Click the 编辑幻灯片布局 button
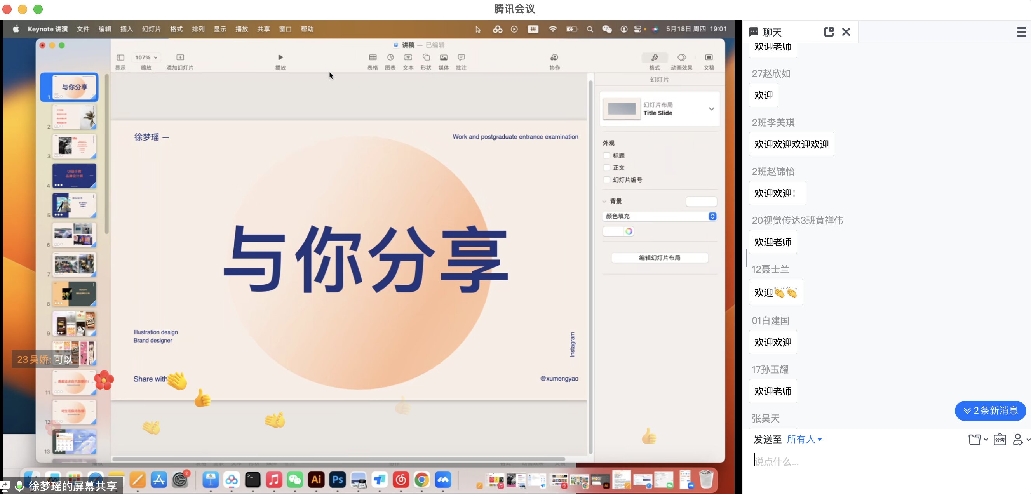1031x494 pixels. [659, 257]
